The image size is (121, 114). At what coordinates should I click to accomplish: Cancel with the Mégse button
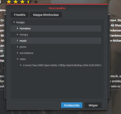93,105
